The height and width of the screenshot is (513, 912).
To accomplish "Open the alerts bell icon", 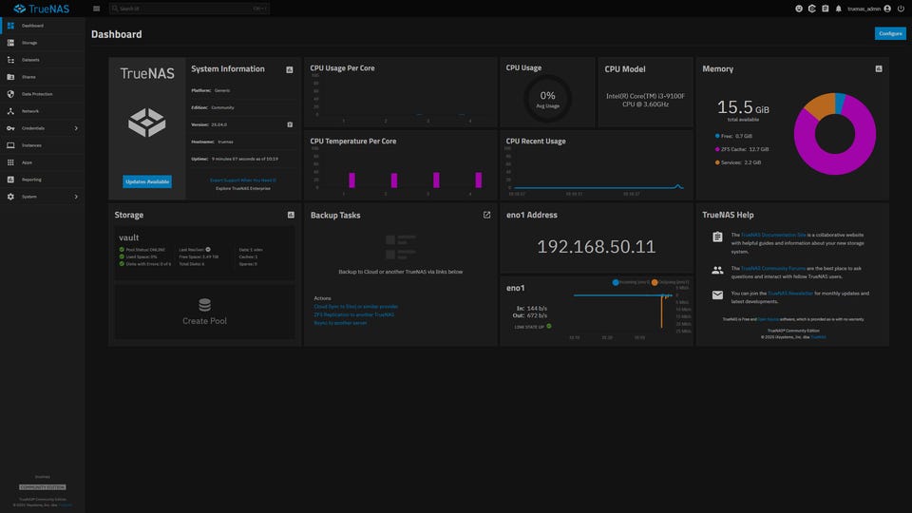I will pyautogui.click(x=838, y=9).
